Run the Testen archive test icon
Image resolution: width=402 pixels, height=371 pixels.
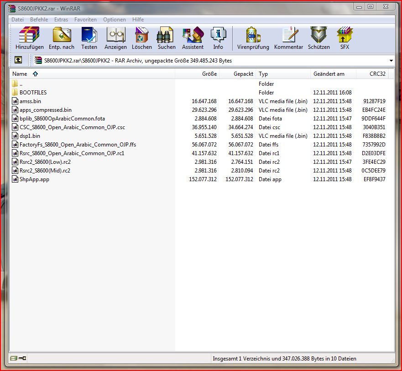pyautogui.click(x=89, y=35)
